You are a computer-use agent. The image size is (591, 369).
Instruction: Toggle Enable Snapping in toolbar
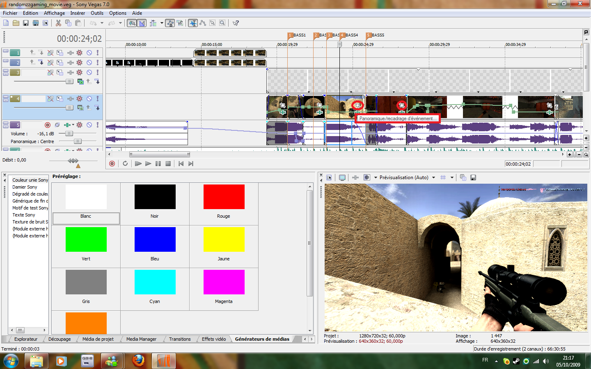click(x=132, y=23)
